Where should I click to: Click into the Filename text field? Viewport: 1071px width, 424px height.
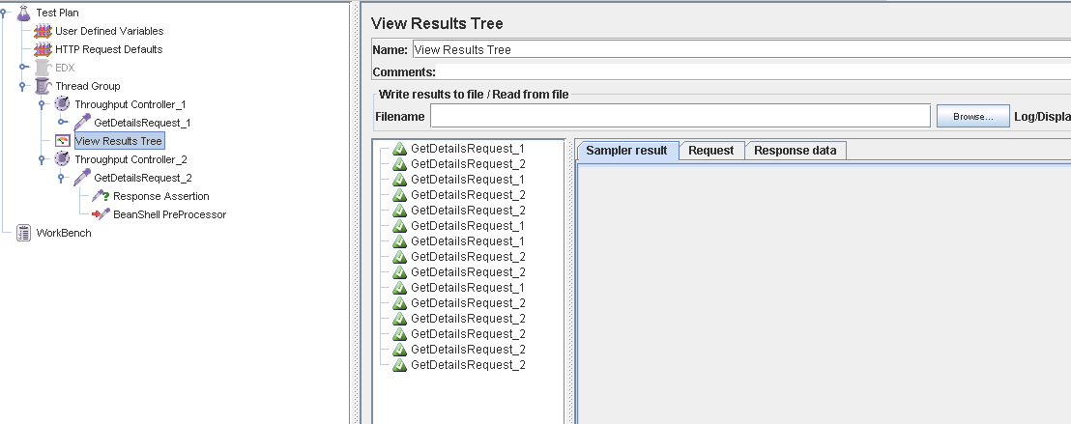click(680, 116)
